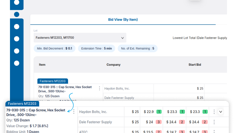This screenshot has height=133, width=234.
Task: Open kebab menu for Haydon Bolts overlay row
Action: (214, 112)
